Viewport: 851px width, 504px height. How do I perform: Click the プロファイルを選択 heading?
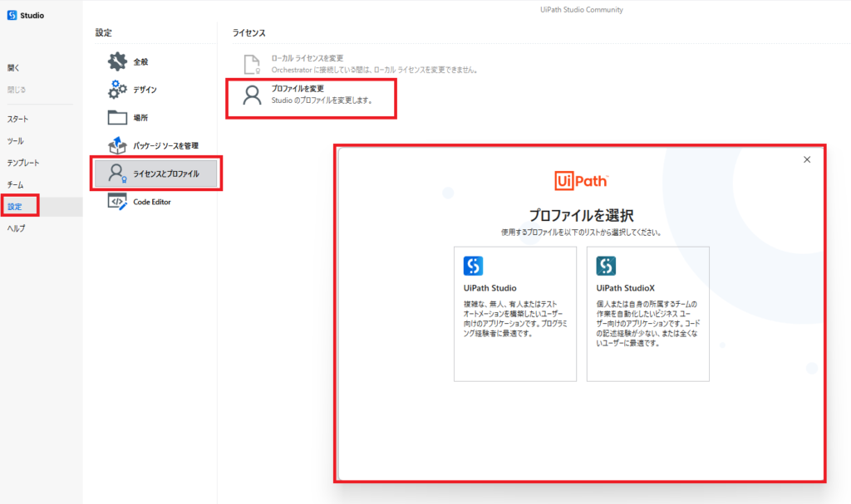coord(581,215)
